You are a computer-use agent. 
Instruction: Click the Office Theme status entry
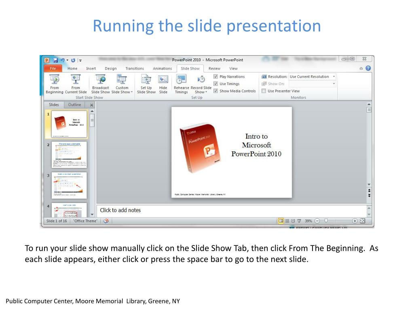pyautogui.click(x=85, y=221)
